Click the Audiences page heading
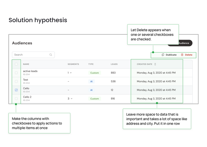This screenshot has height=147, width=207. point(22,43)
